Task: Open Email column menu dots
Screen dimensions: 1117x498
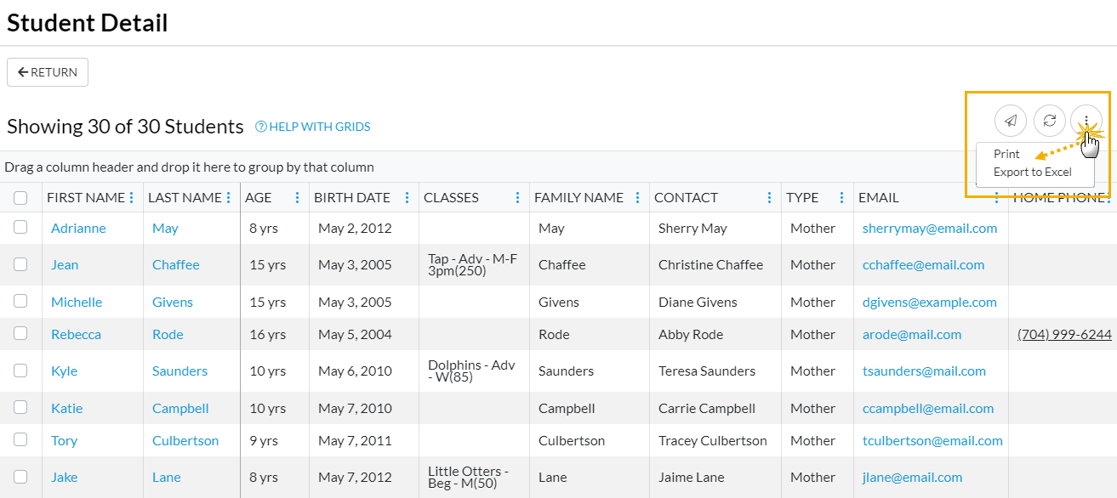Action: click(996, 197)
